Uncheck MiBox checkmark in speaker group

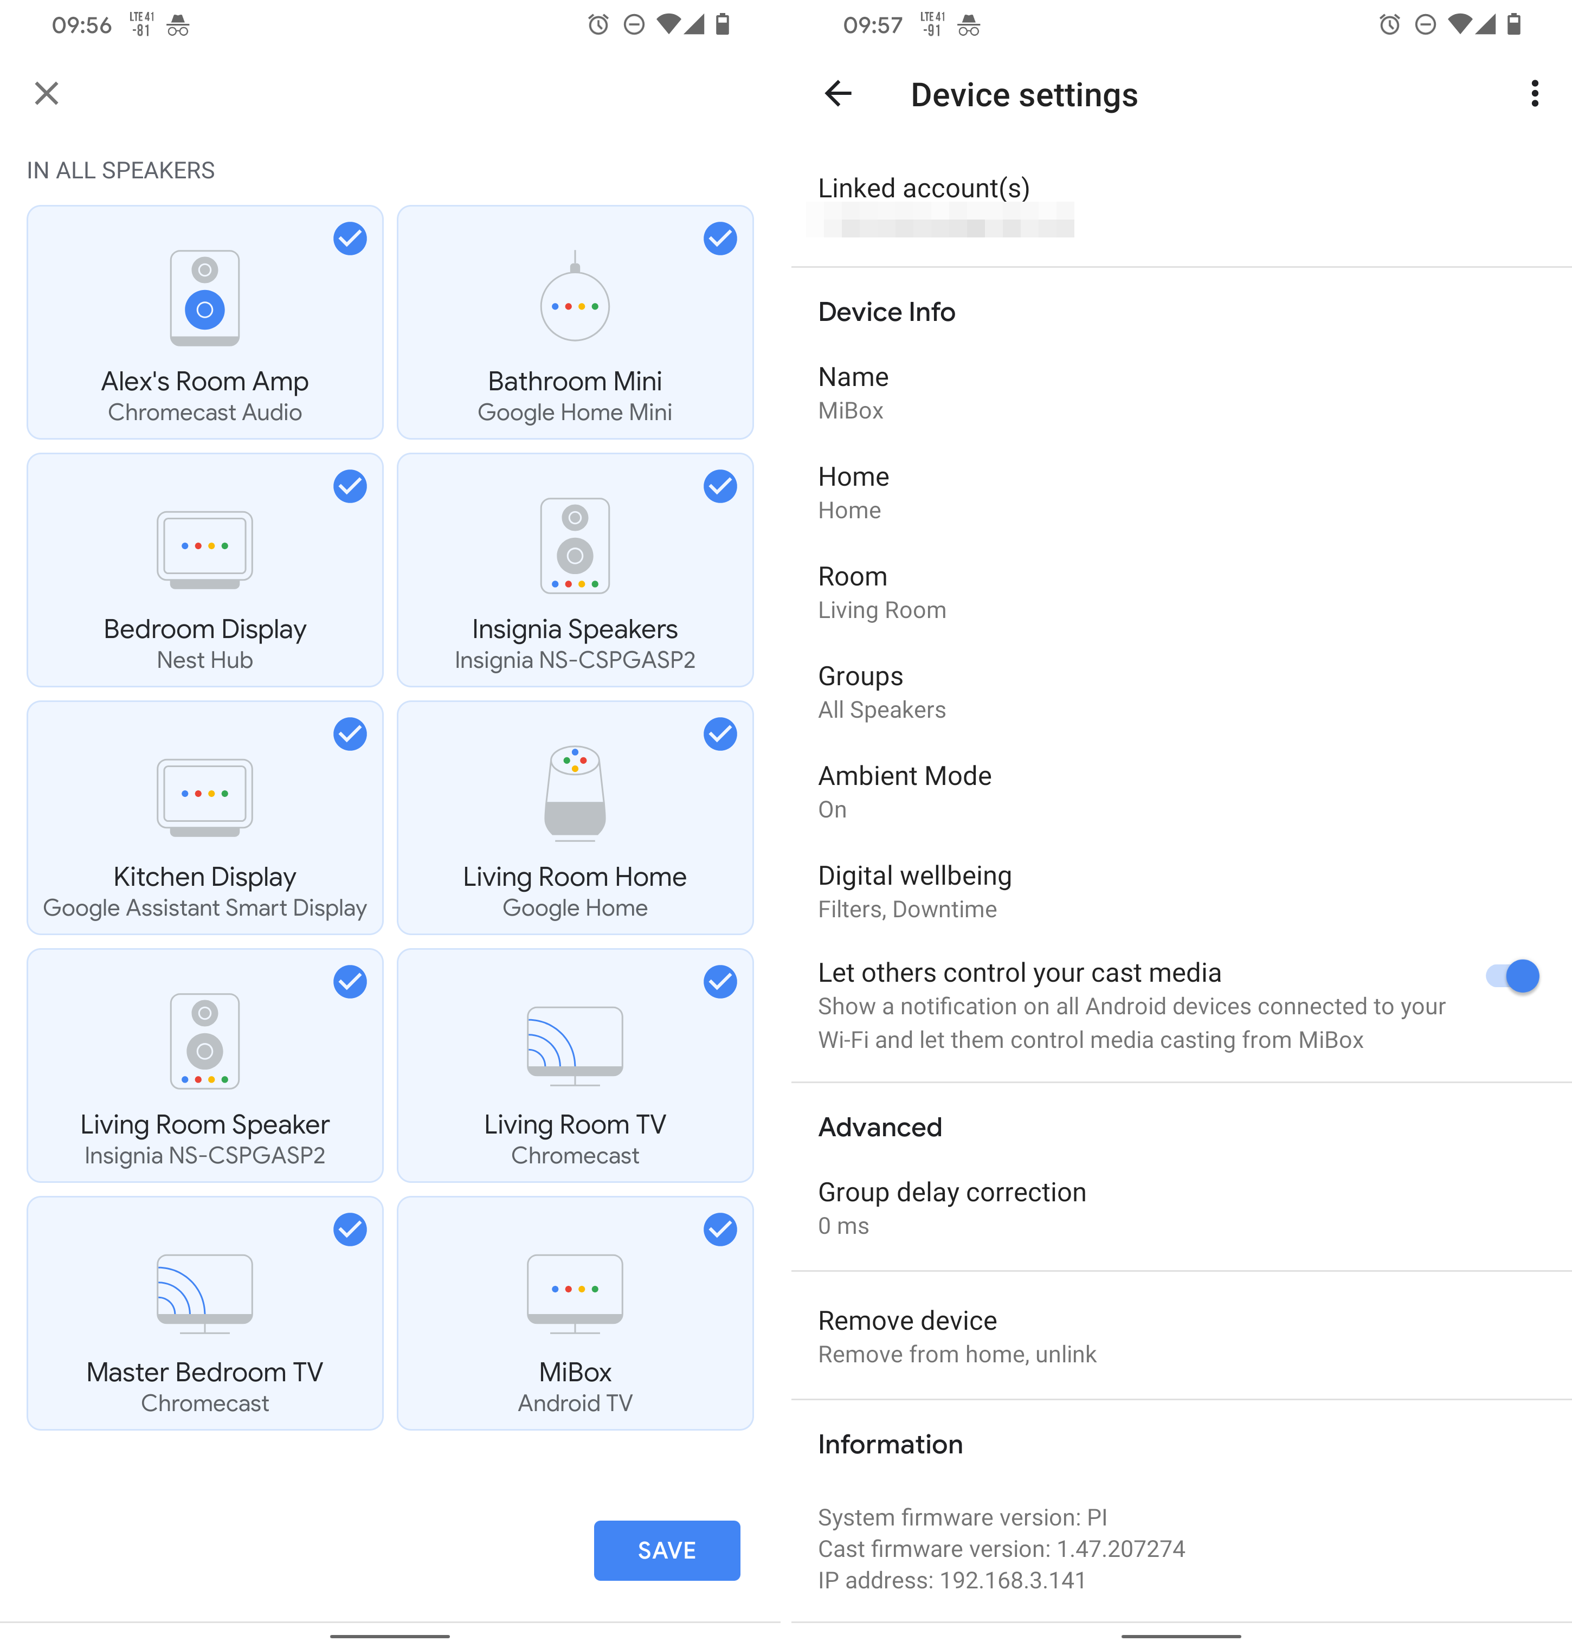720,1229
